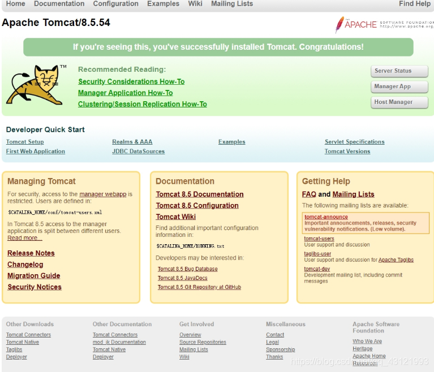The image size is (434, 372).
Task: Open the Taglibs footer link
Action: [14, 349]
